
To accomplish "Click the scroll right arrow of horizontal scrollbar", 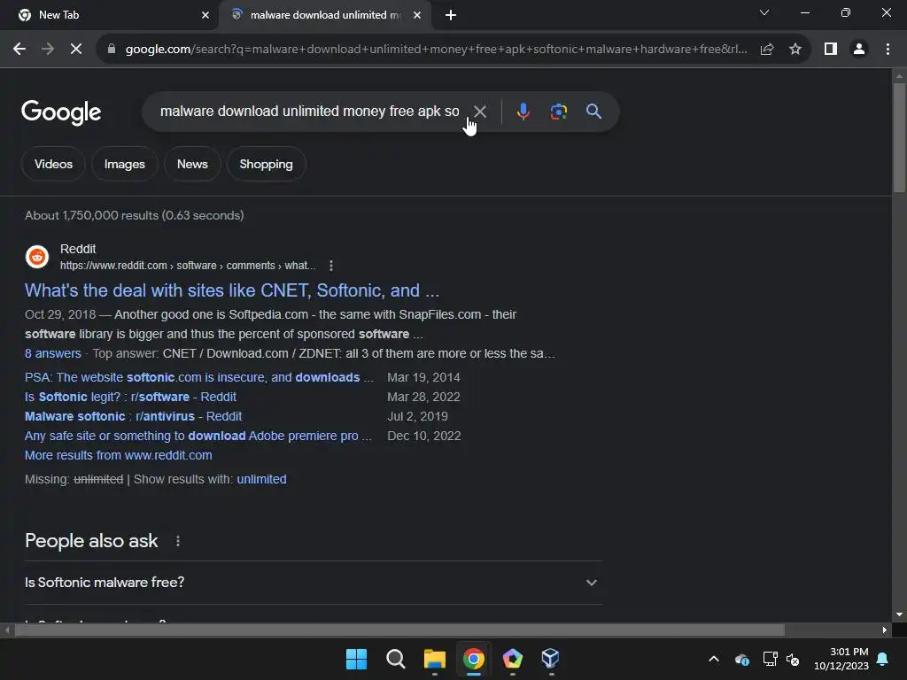I will point(885,630).
